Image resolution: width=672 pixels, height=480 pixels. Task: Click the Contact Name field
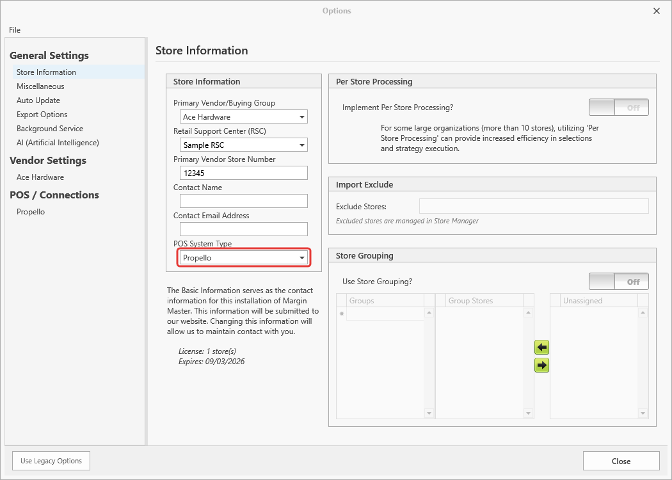pos(243,201)
